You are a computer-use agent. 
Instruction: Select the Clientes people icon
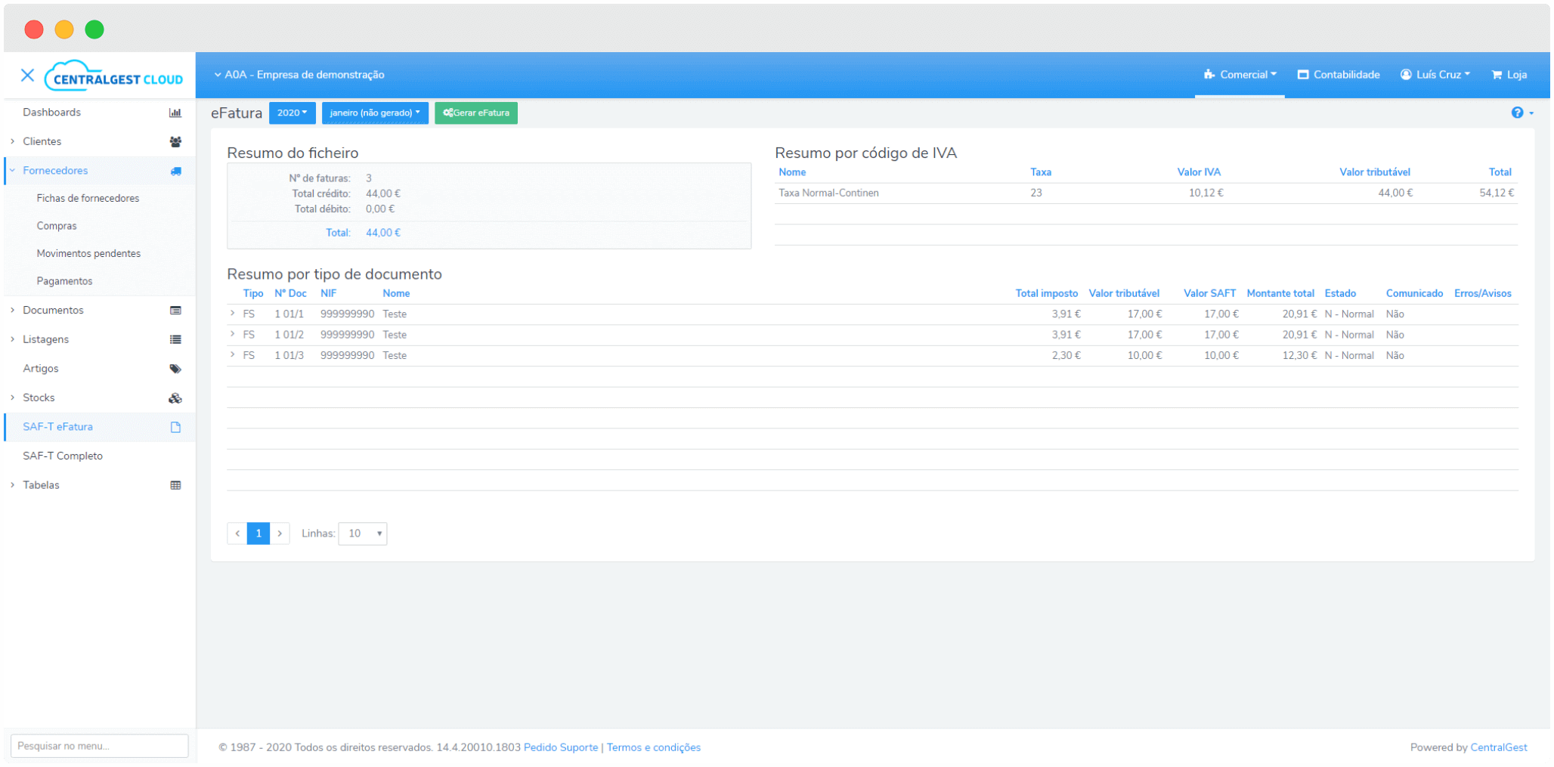point(176,141)
